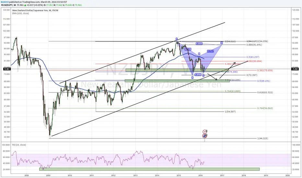Screen dimensions: 302x178
Task: Click the 75.961 price tag on right axis
Action: (x=295, y=69)
